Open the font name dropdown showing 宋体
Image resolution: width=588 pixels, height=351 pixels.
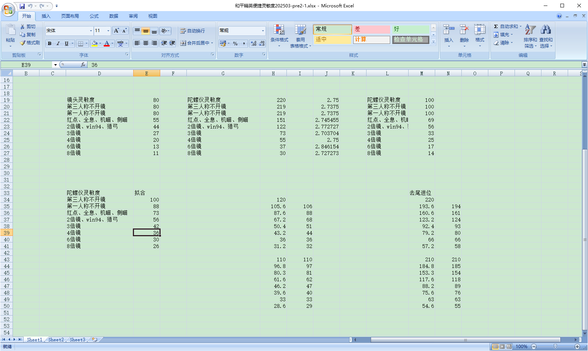click(x=91, y=31)
